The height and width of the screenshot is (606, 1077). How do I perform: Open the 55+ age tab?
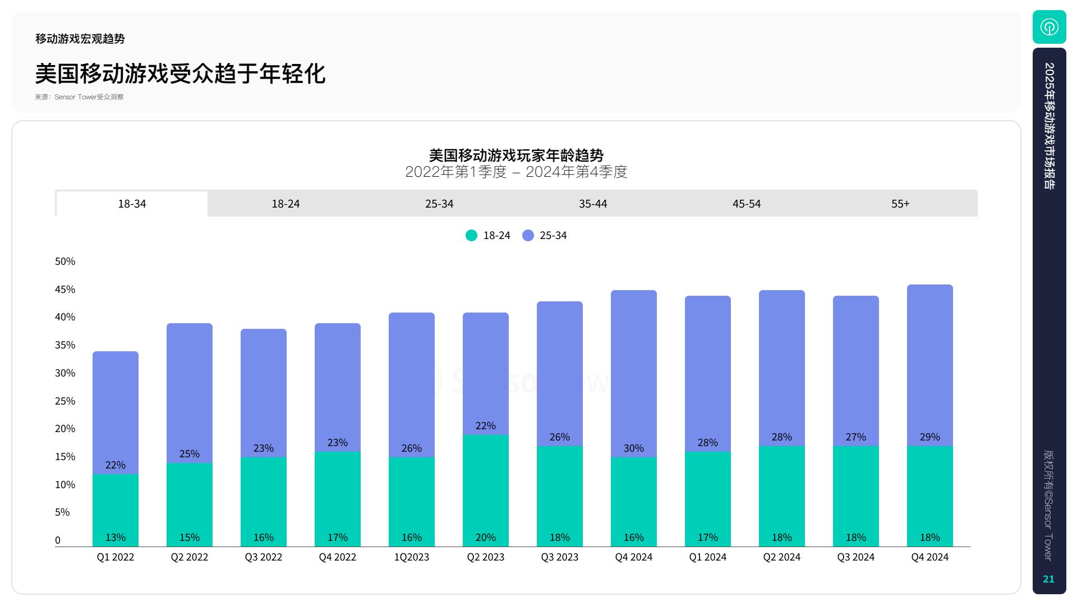pos(900,204)
